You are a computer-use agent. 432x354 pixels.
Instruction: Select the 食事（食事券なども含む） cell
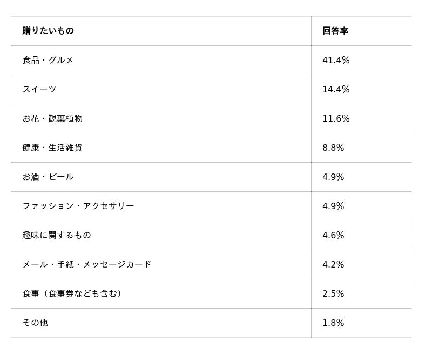[73, 293]
